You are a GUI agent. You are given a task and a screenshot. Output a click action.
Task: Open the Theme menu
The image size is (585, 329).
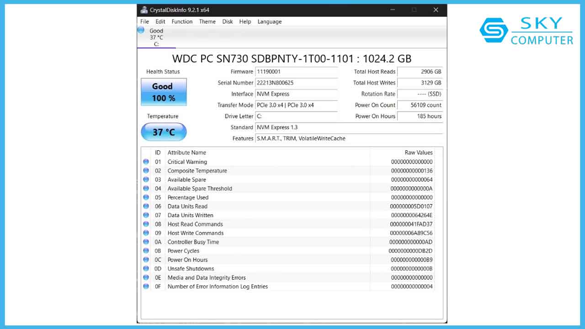point(207,21)
